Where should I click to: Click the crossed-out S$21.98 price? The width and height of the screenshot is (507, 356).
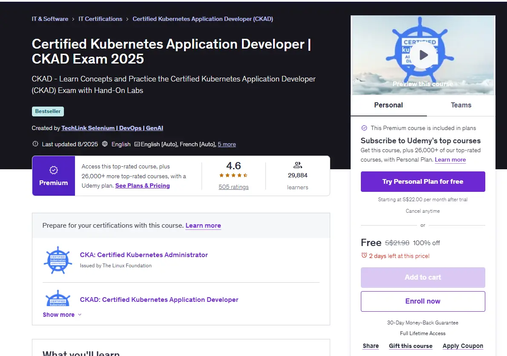(397, 243)
